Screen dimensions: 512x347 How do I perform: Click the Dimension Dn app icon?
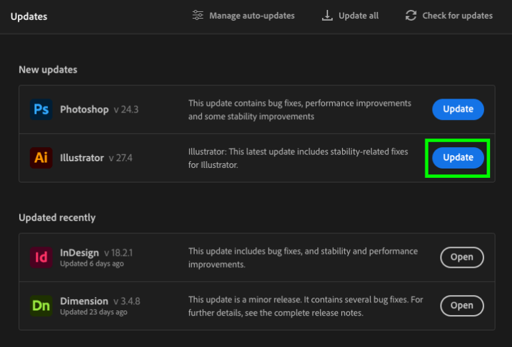[41, 306]
